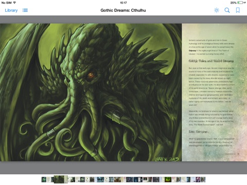Viewport: 247px width, 185px height.
Task: Jump to the cover thumbnail at the strip start
Action: 44,179
